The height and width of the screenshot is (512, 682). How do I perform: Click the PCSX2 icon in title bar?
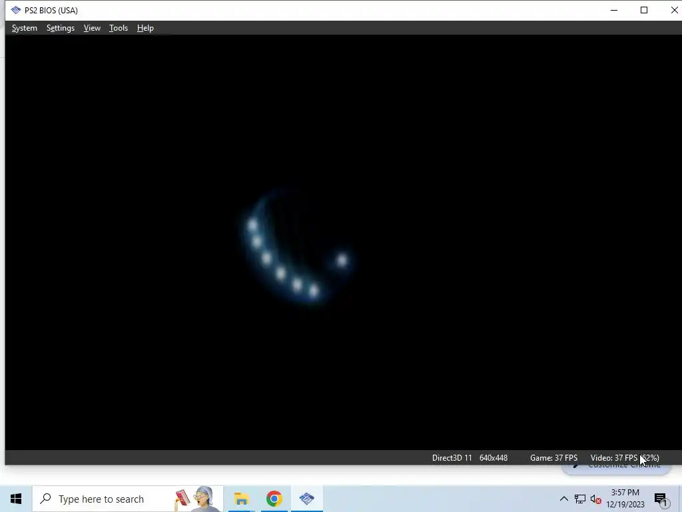[16, 10]
